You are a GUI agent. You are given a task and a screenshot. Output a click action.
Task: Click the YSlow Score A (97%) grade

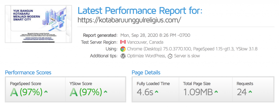click(x=86, y=92)
